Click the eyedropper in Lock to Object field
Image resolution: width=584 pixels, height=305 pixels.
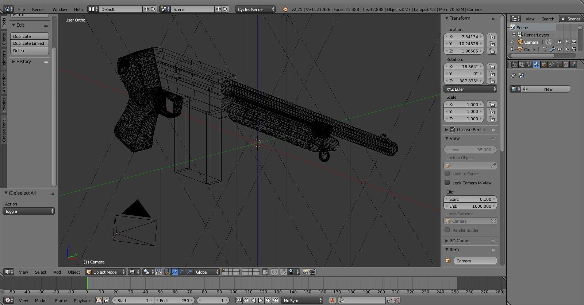[493, 165]
